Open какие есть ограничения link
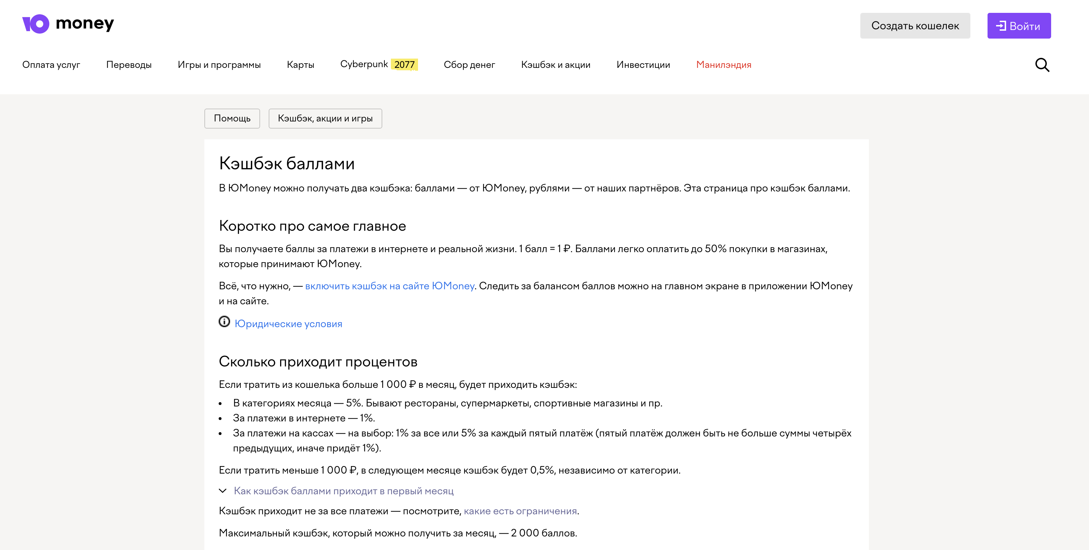Image resolution: width=1089 pixels, height=550 pixels. (x=520, y=511)
